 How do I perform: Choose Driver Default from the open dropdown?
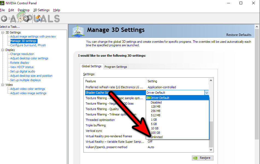pyautogui.click(x=161, y=98)
